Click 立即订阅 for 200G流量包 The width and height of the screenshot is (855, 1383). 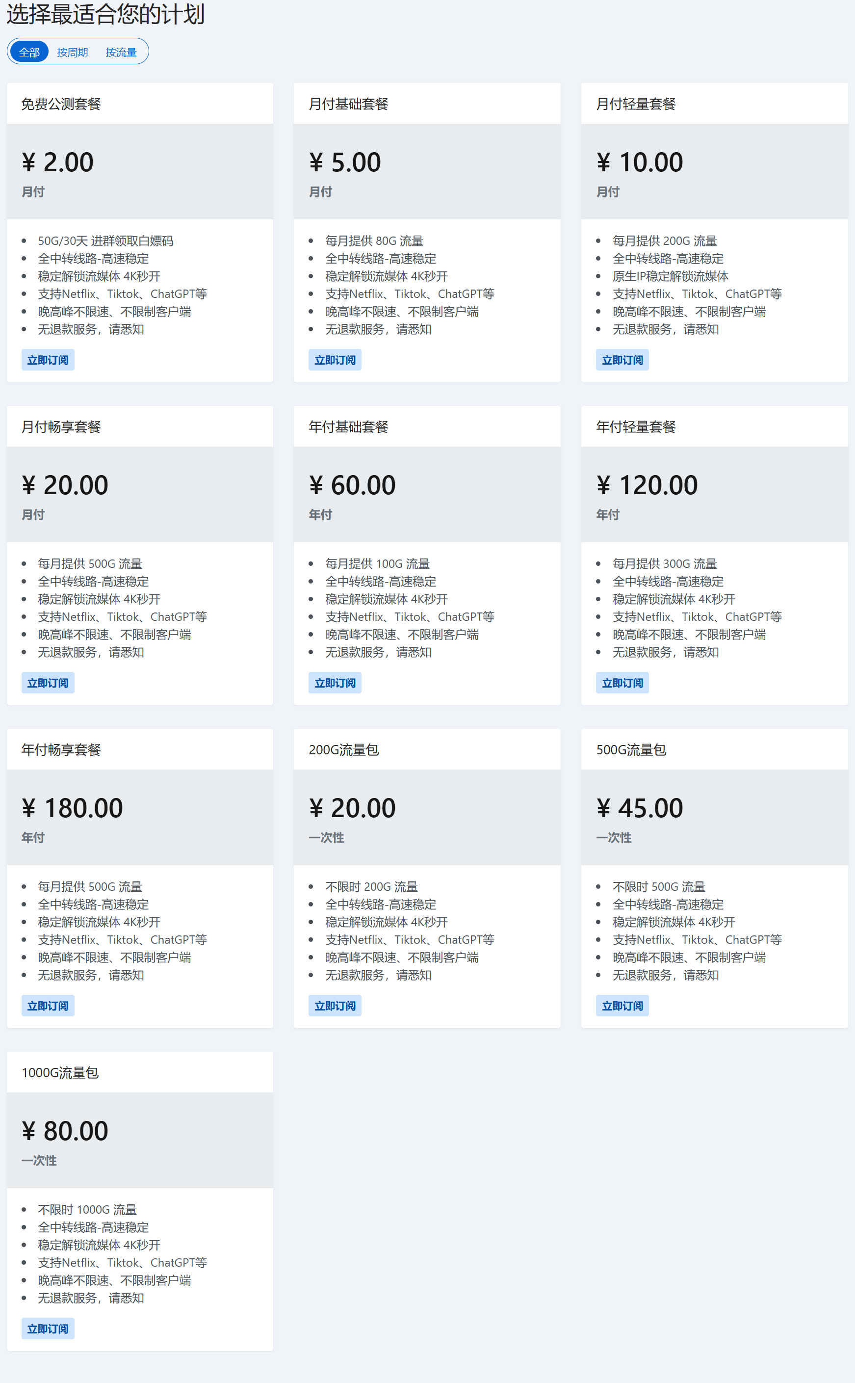click(x=335, y=1006)
